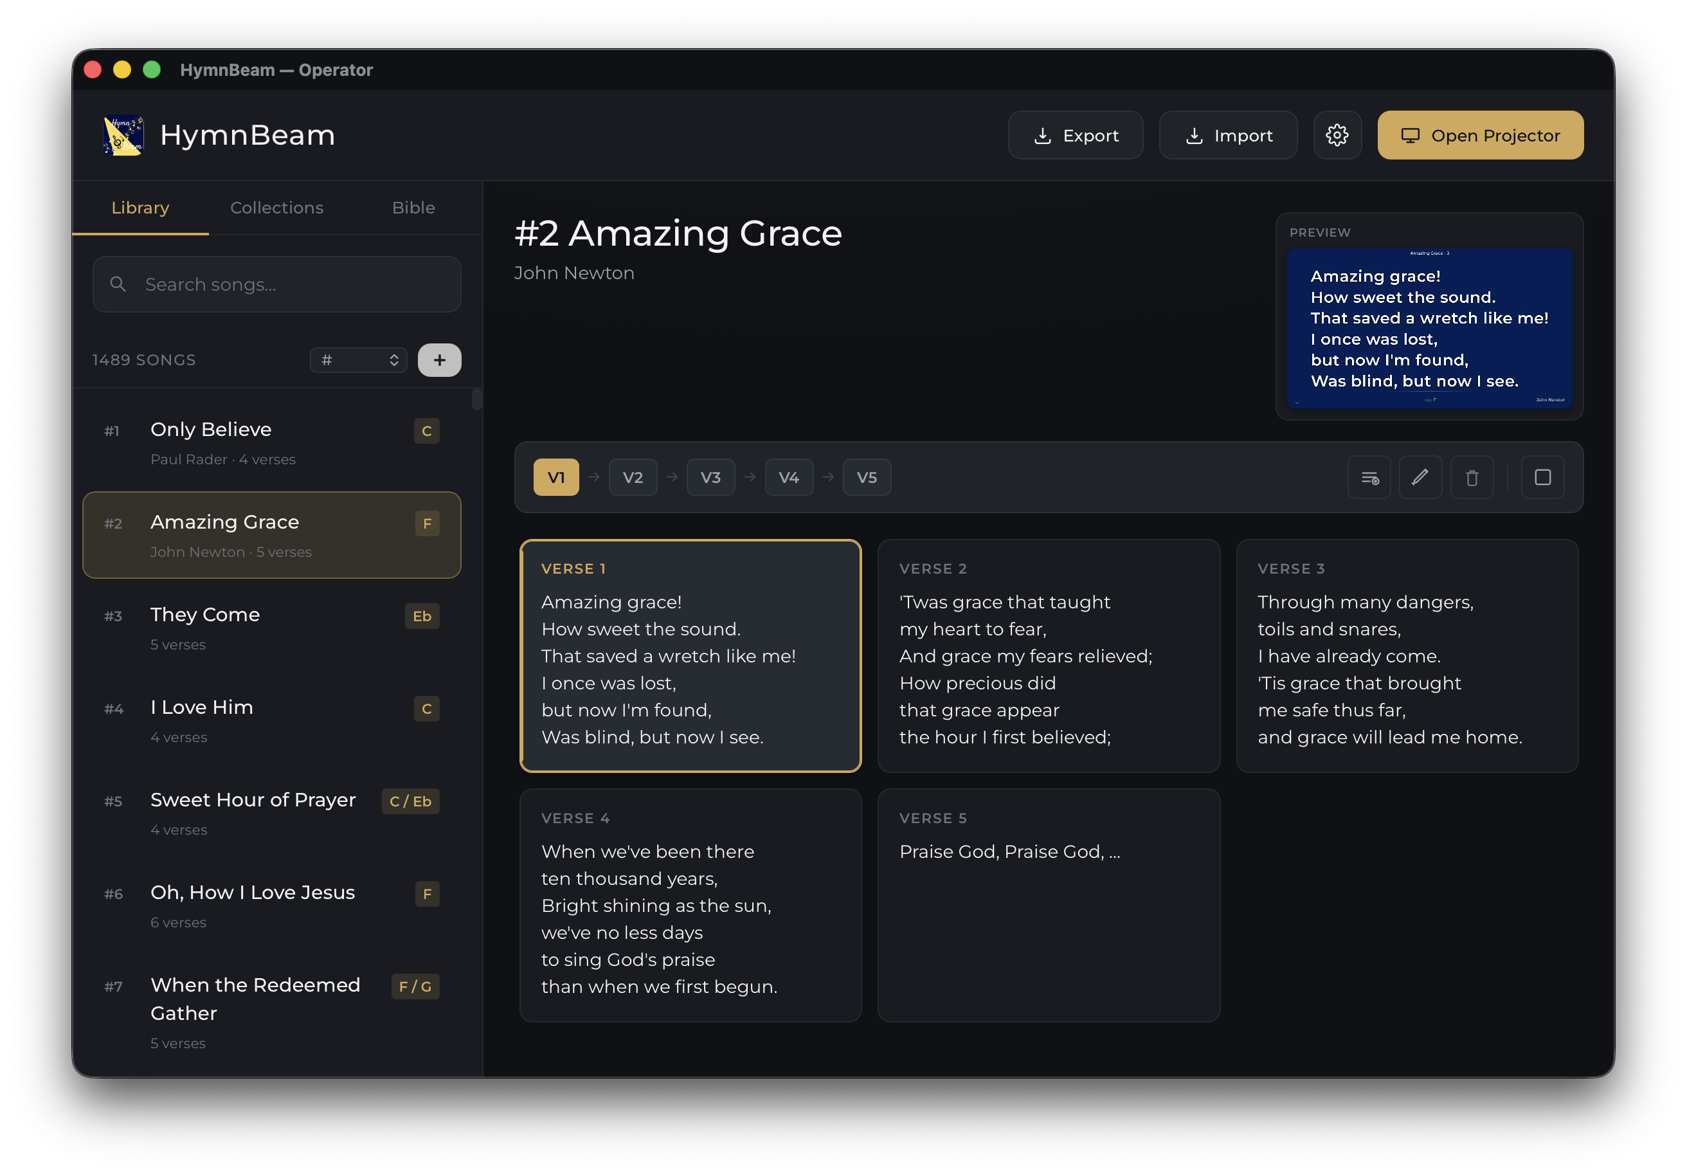Open song #6 Oh, How I Love Jesus

coord(272,906)
